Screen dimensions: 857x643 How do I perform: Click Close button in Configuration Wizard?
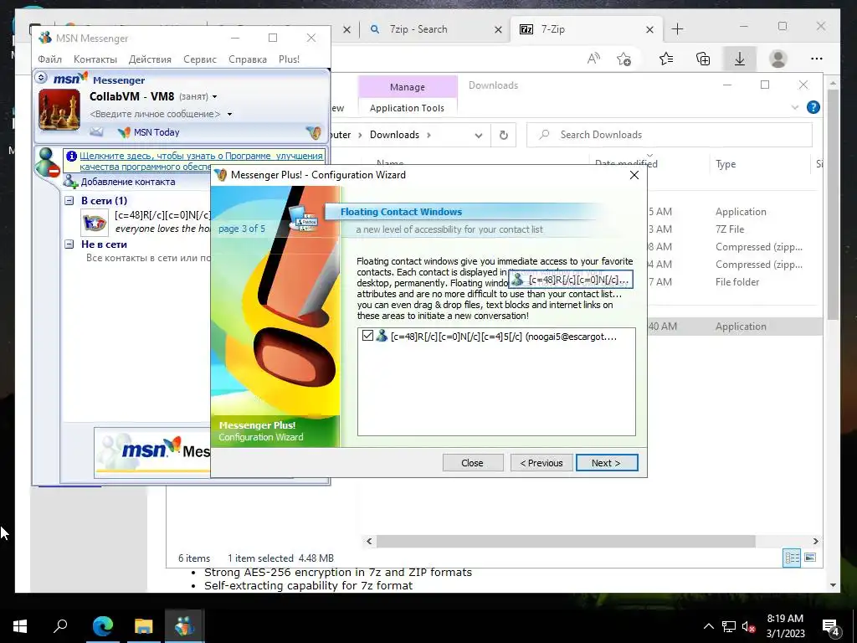click(472, 462)
